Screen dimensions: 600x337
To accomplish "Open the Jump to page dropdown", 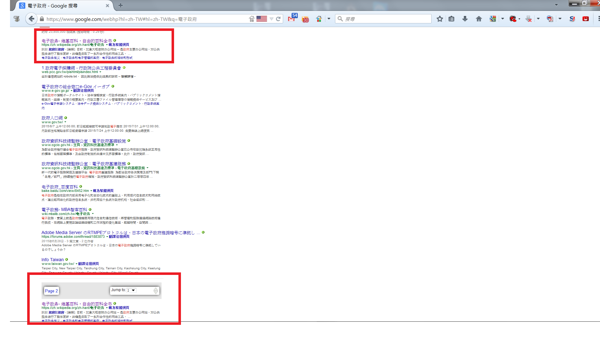I will [x=131, y=290].
